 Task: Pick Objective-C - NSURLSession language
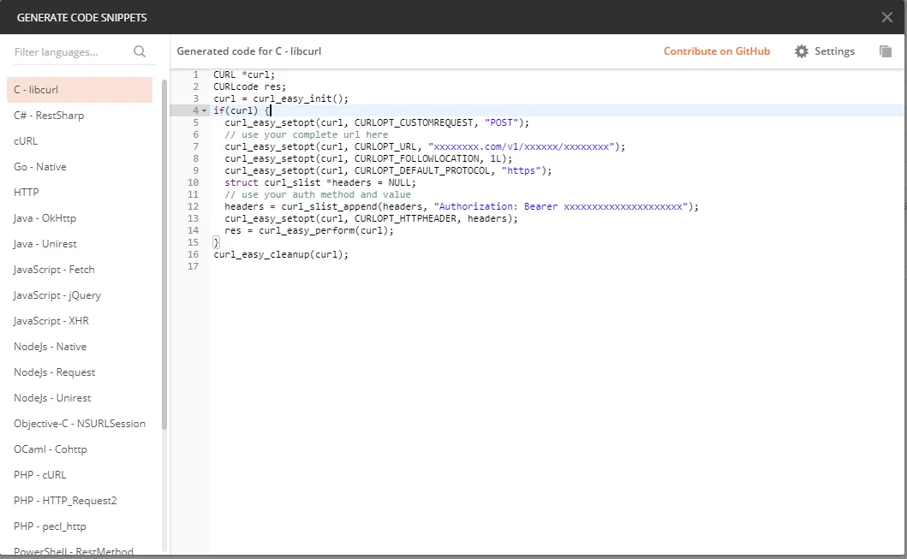pos(80,424)
